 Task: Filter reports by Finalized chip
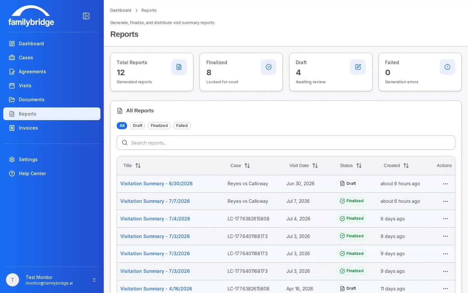[159, 126]
